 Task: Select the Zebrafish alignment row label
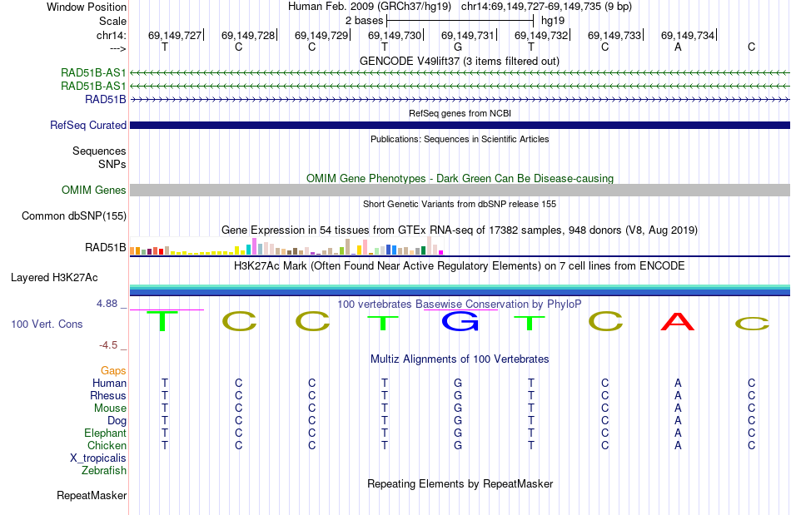click(x=104, y=471)
